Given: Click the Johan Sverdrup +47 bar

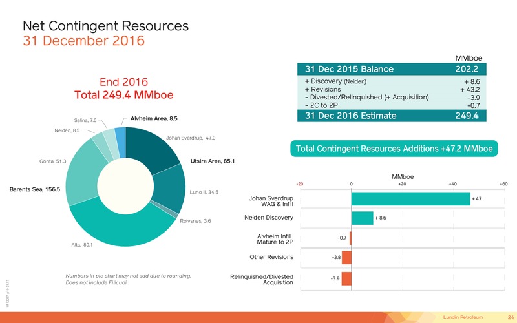Looking at the screenshot, I should [x=410, y=199].
